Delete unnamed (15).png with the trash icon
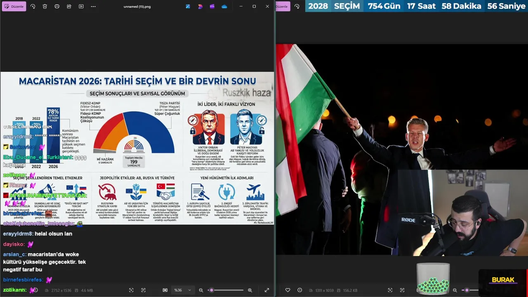 pyautogui.click(x=45, y=6)
